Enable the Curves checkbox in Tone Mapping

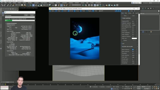[x=123, y=40]
